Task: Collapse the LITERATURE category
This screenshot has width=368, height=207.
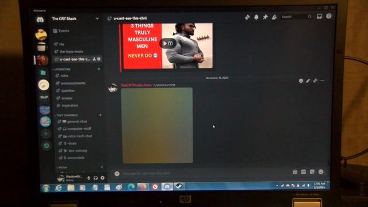Action: (62, 70)
